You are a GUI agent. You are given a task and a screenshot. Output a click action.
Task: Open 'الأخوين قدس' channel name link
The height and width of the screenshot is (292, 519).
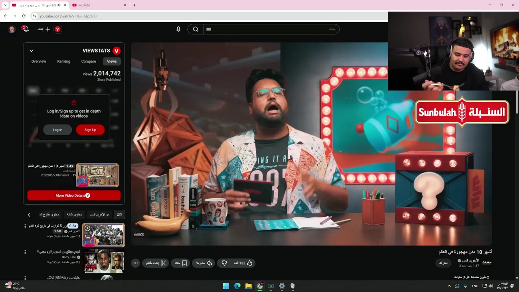[x=471, y=260]
